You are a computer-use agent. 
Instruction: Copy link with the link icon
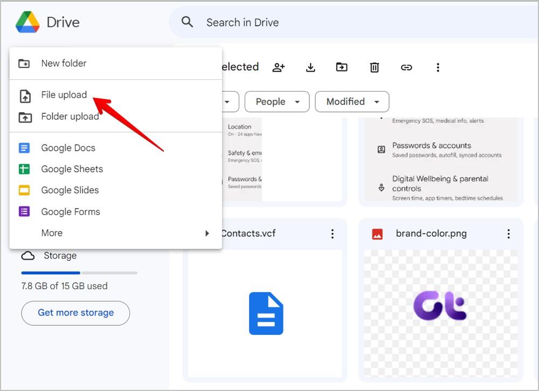pos(406,67)
